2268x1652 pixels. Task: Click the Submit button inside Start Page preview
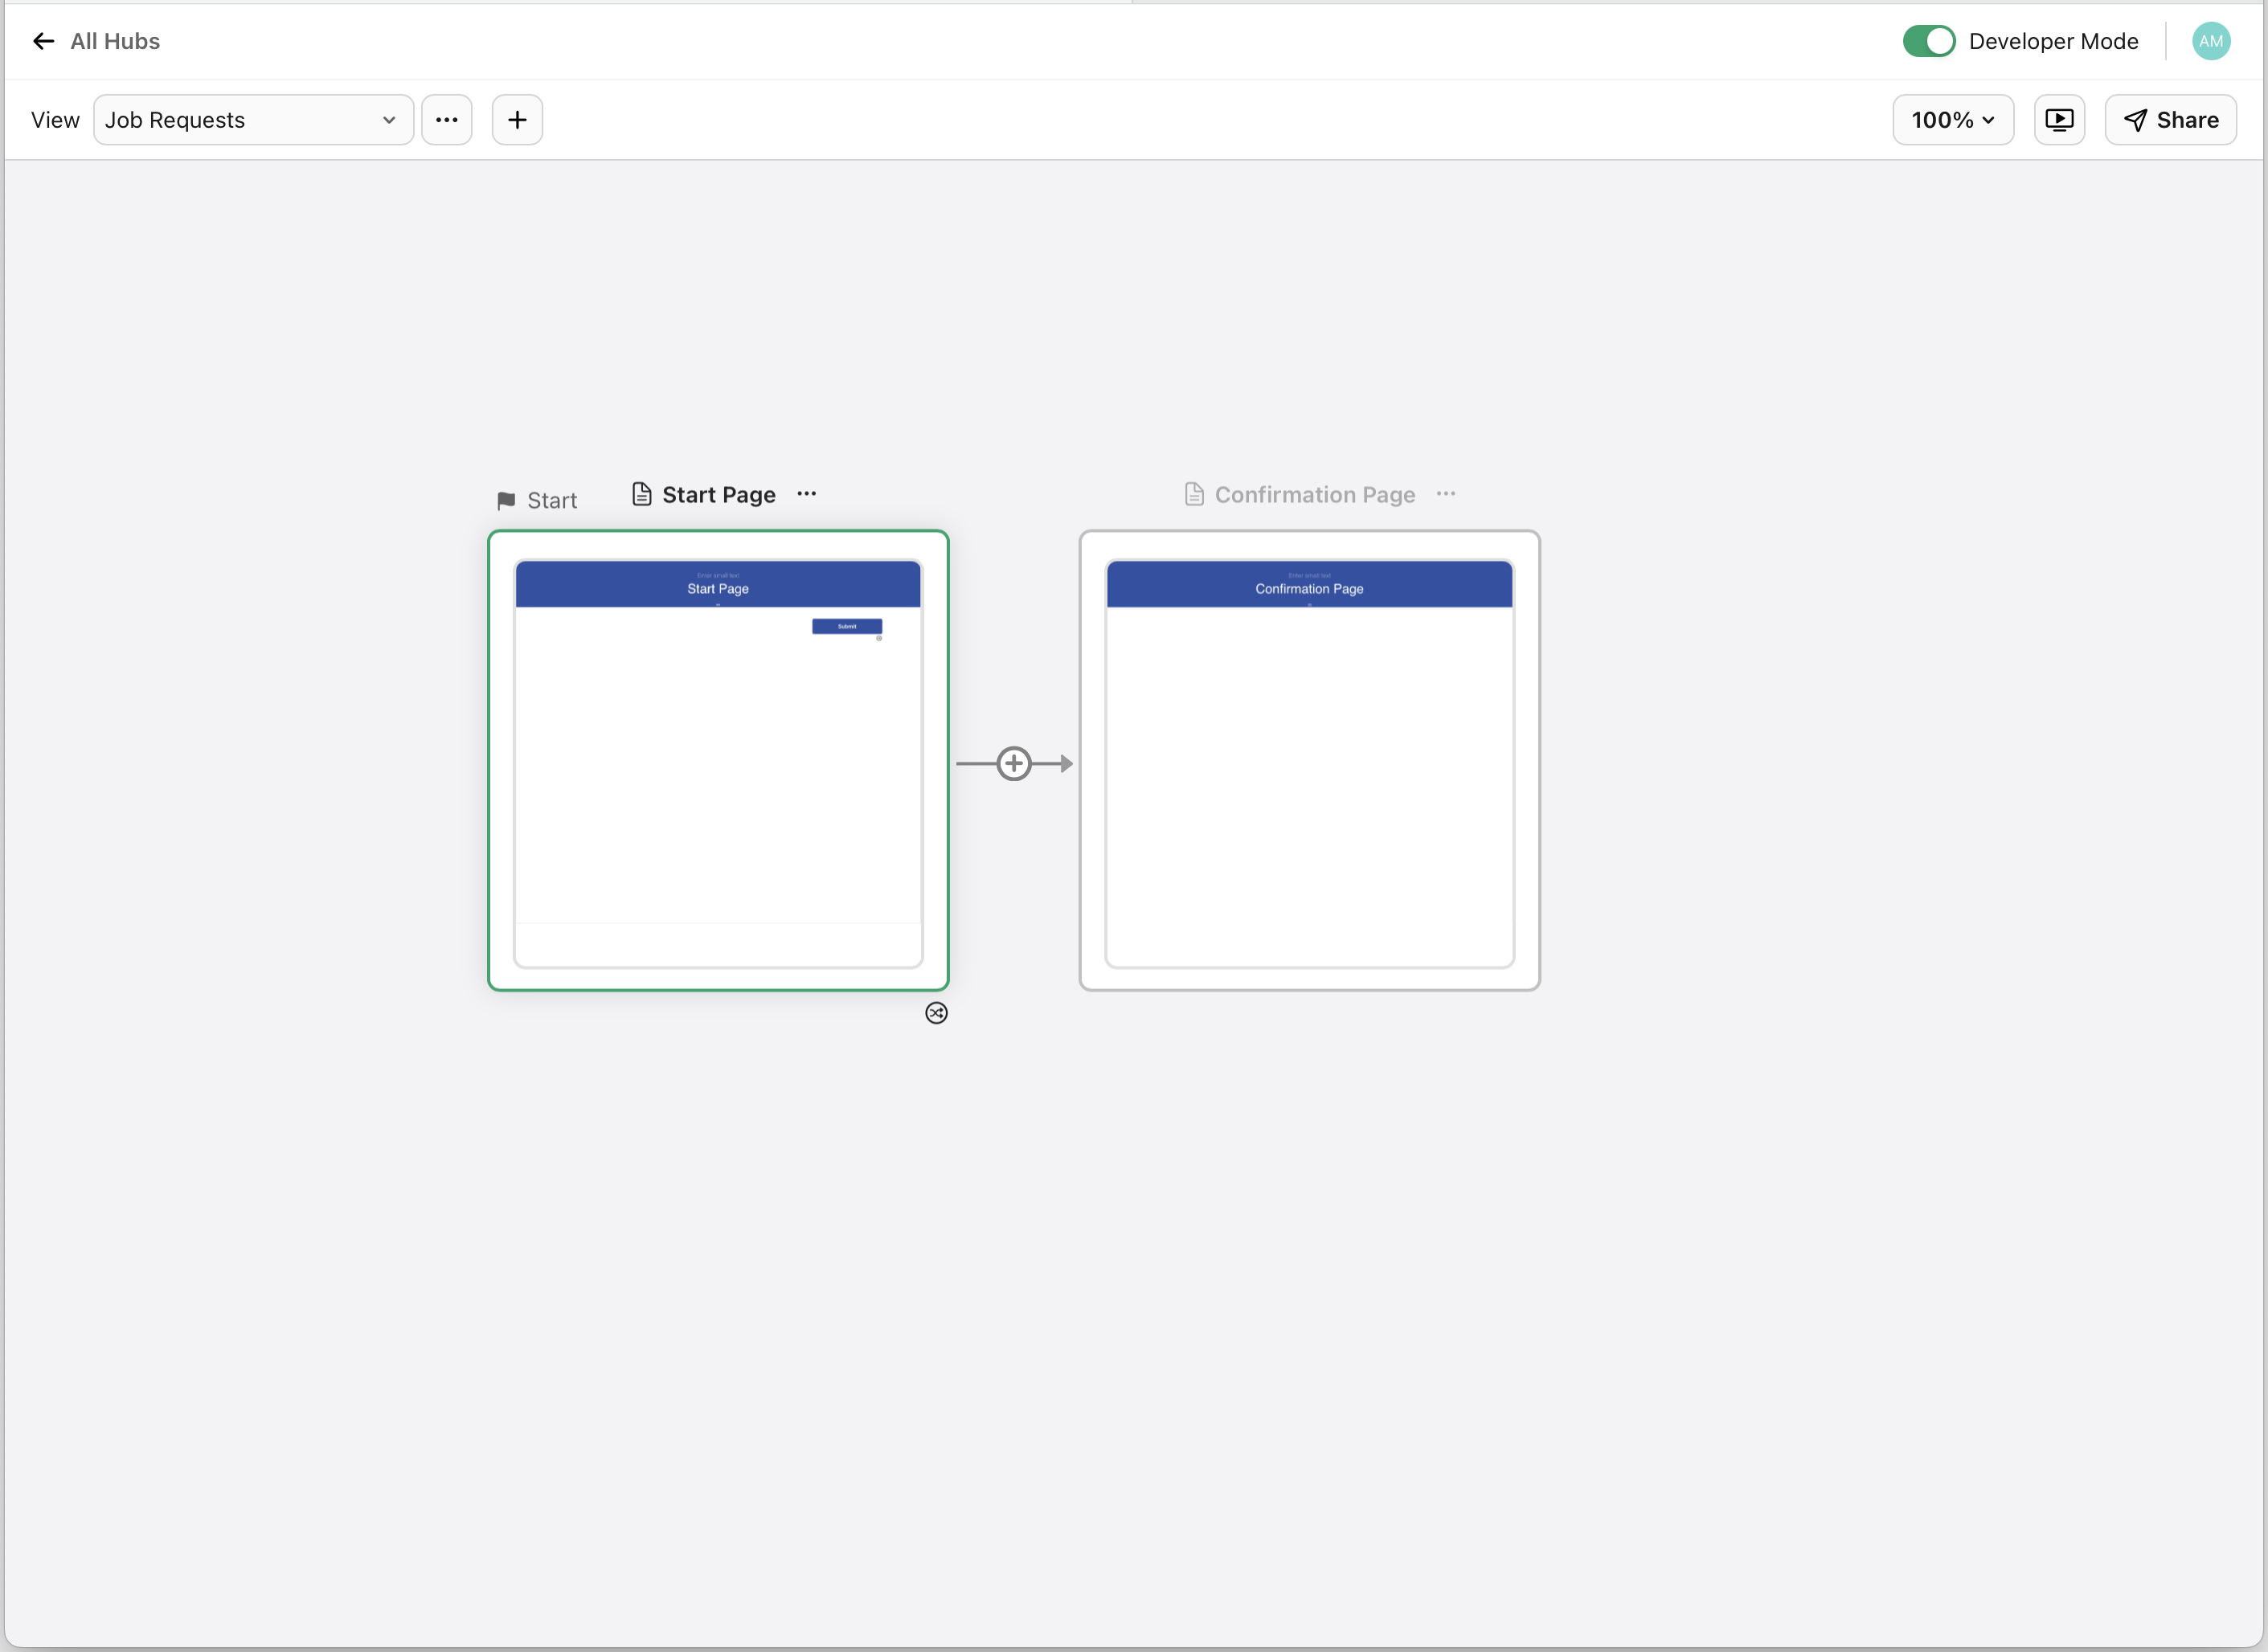tap(847, 626)
